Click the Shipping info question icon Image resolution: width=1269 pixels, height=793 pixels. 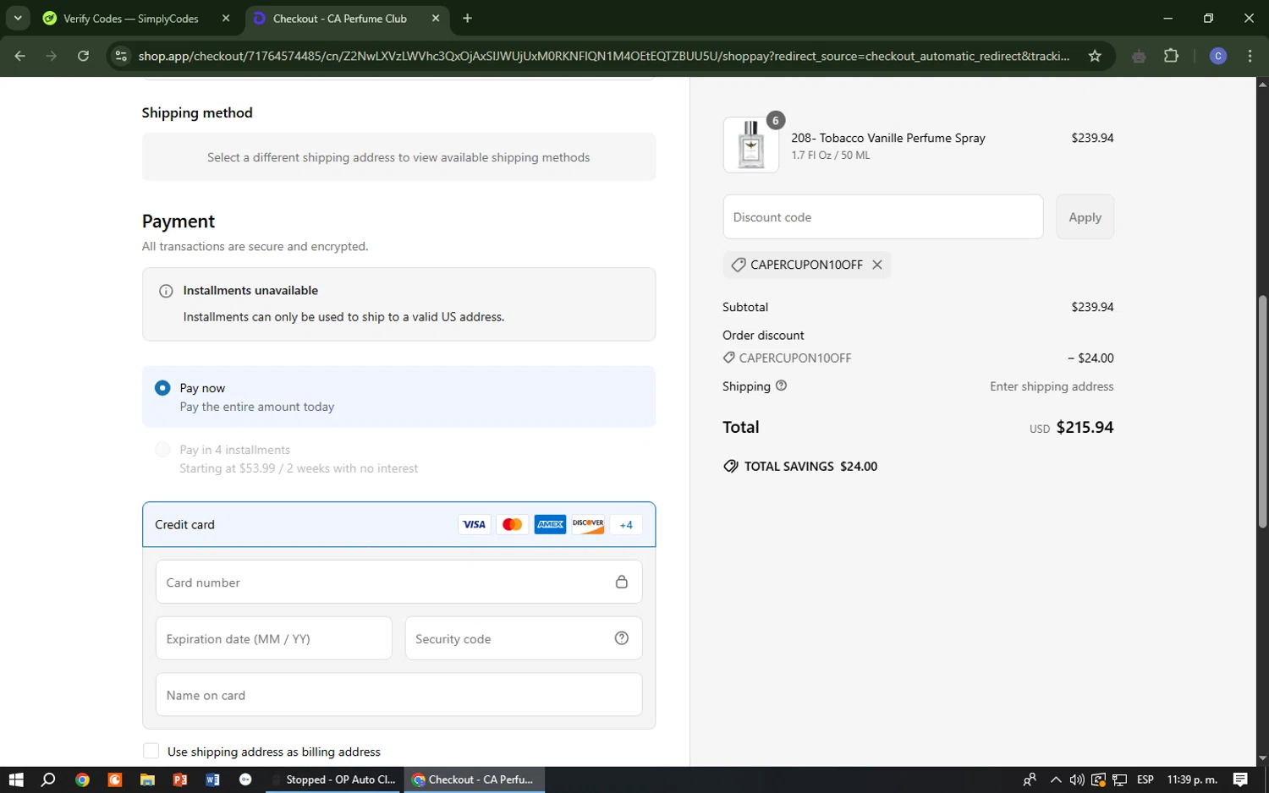781,386
